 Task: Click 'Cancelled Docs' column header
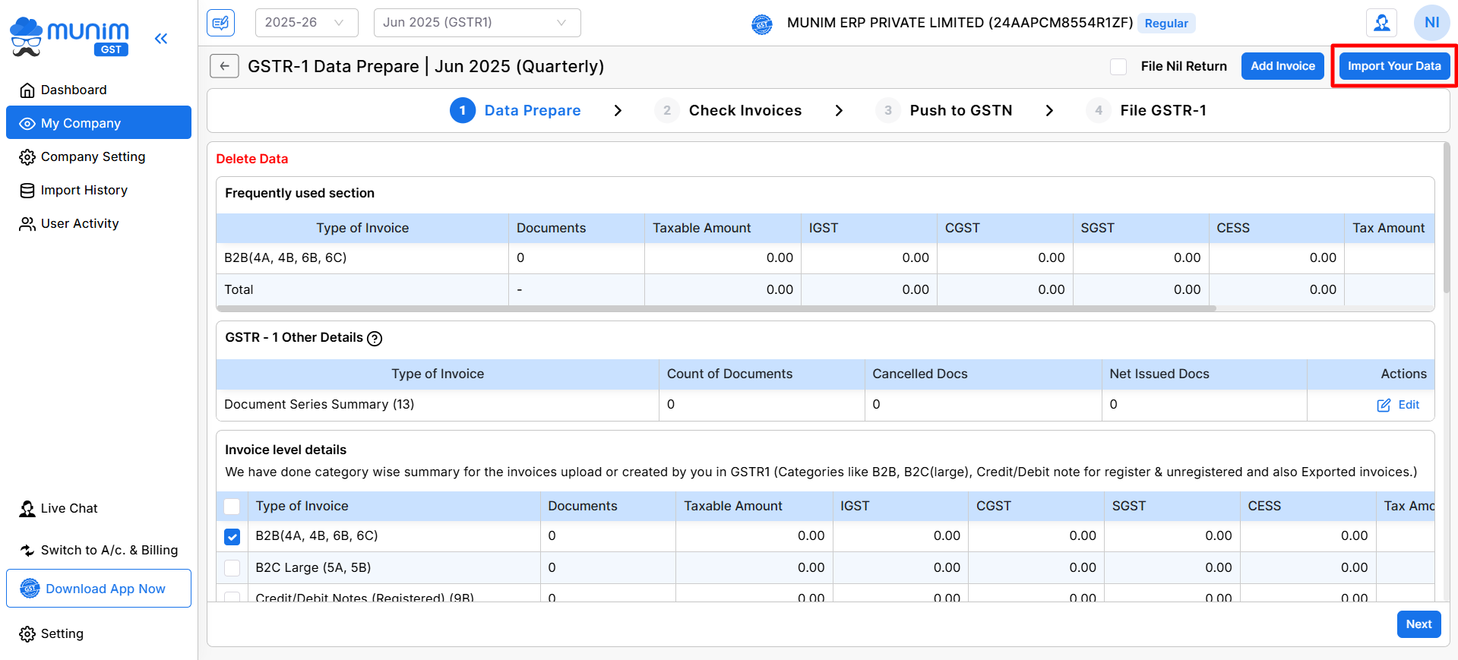pyautogui.click(x=919, y=374)
